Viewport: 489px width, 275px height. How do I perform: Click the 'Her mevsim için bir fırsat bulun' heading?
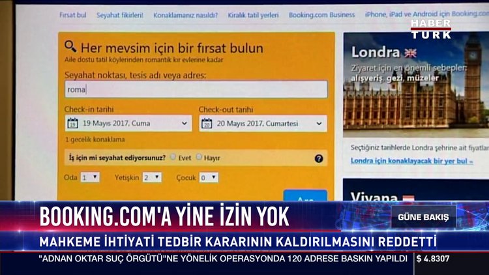(172, 48)
